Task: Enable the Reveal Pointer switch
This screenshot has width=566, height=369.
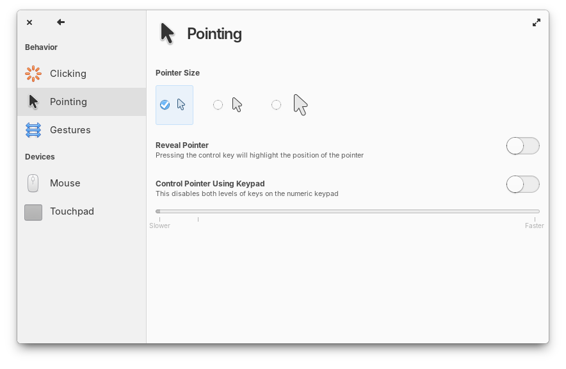Action: [522, 145]
